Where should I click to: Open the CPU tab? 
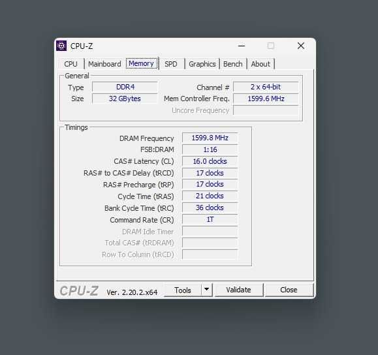pos(71,64)
